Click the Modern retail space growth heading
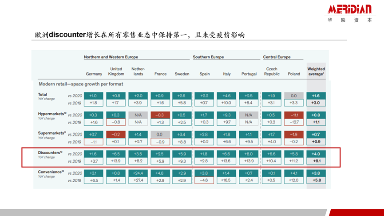This screenshot has height=216, width=384. click(80, 84)
